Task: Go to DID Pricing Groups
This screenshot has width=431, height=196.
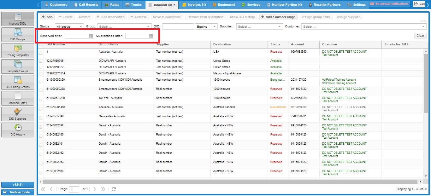Action: [x=18, y=82]
